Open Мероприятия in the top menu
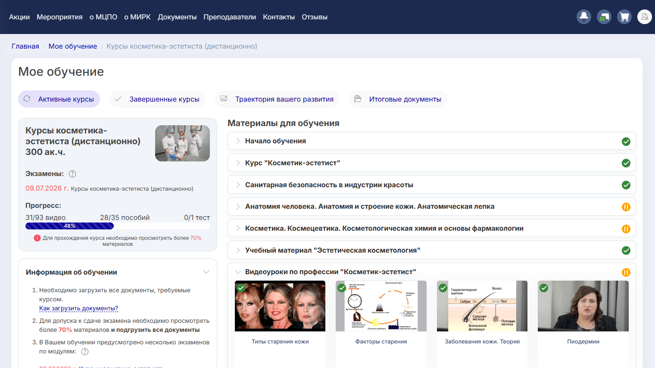The width and height of the screenshot is (655, 368). (59, 17)
